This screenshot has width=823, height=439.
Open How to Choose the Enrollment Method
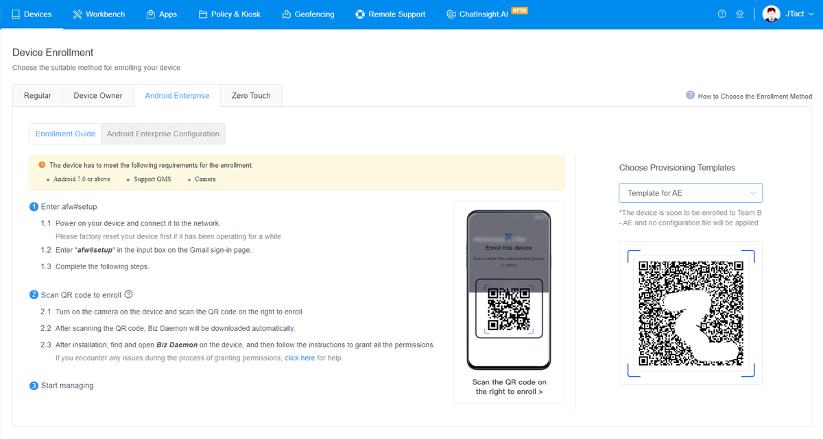[754, 97]
